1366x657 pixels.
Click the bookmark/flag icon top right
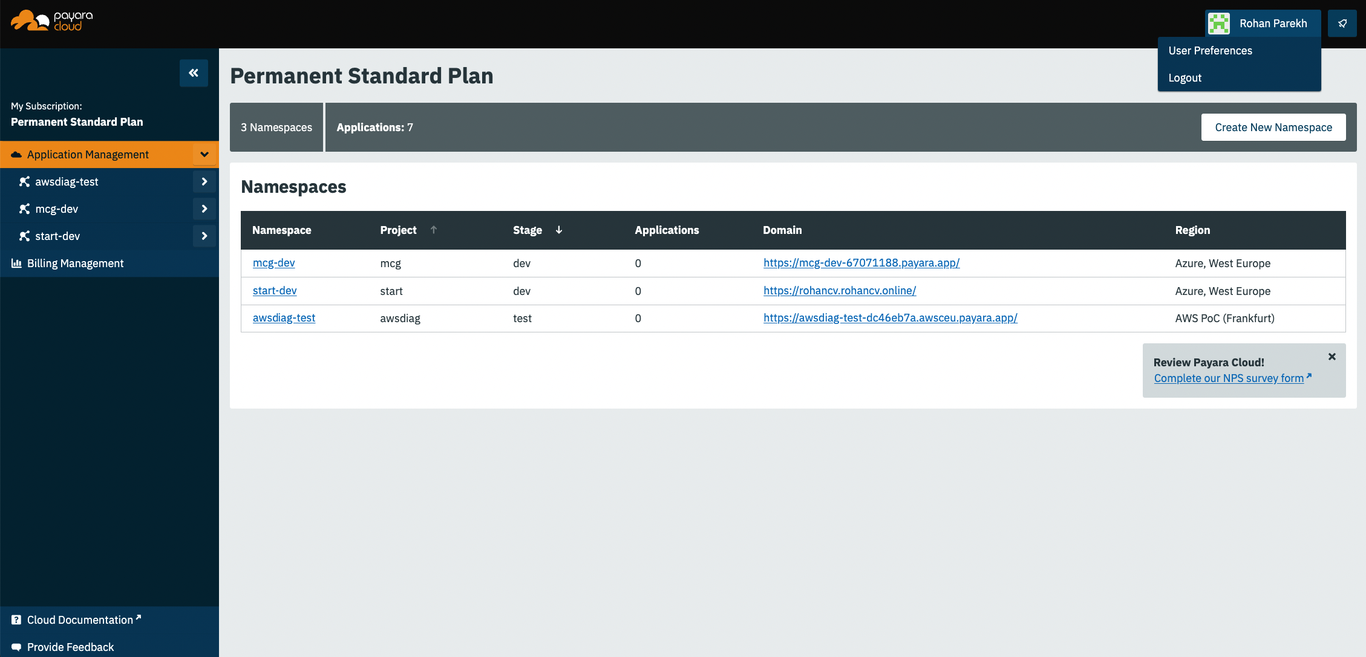coord(1344,24)
